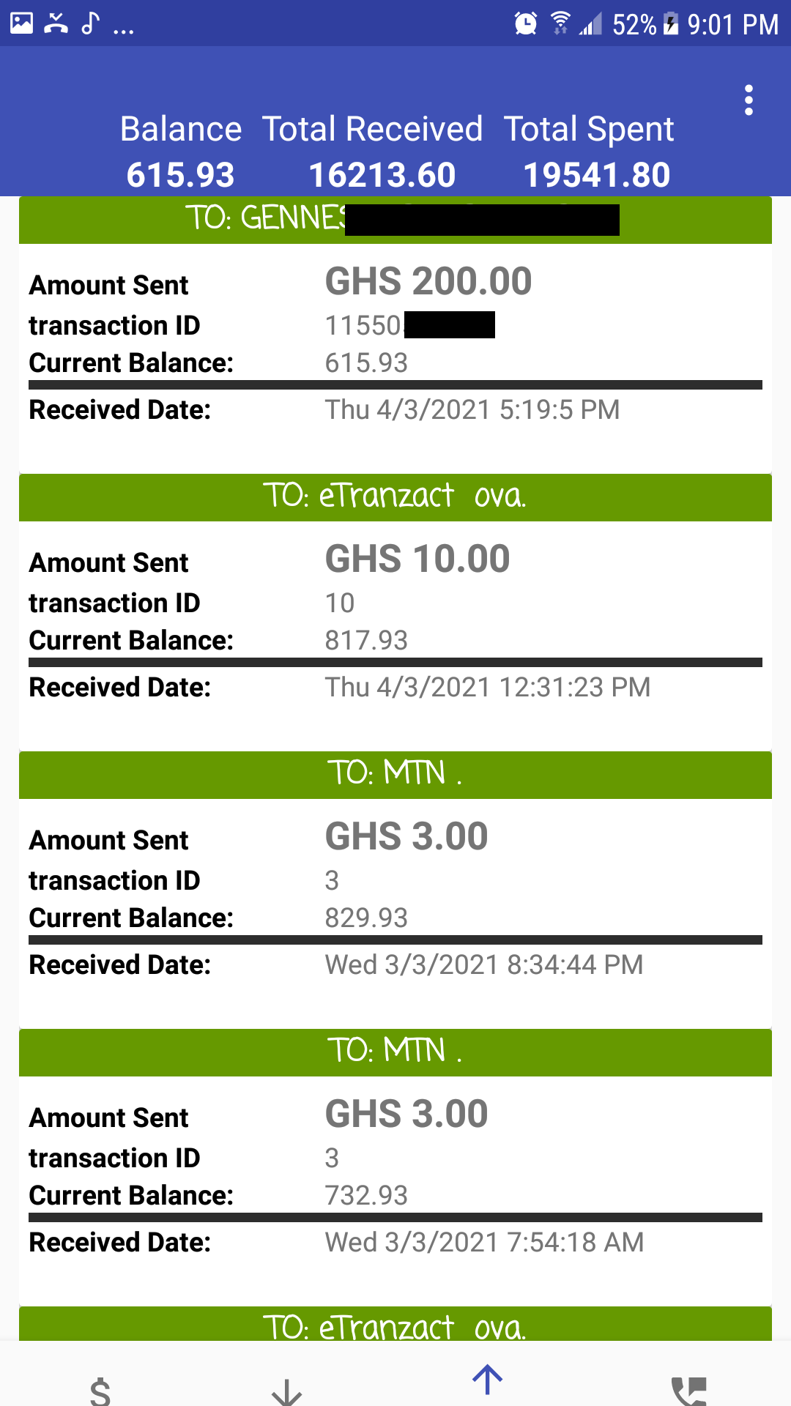Open the GENNES transaction header
This screenshot has height=1406, width=791.
coord(395,219)
